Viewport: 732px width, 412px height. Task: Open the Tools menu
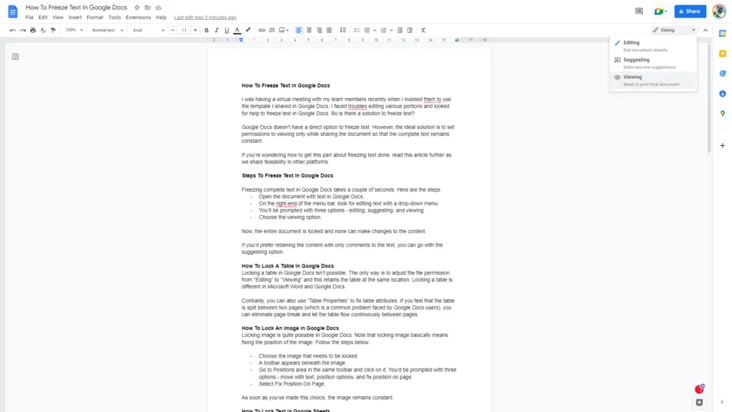tap(114, 17)
